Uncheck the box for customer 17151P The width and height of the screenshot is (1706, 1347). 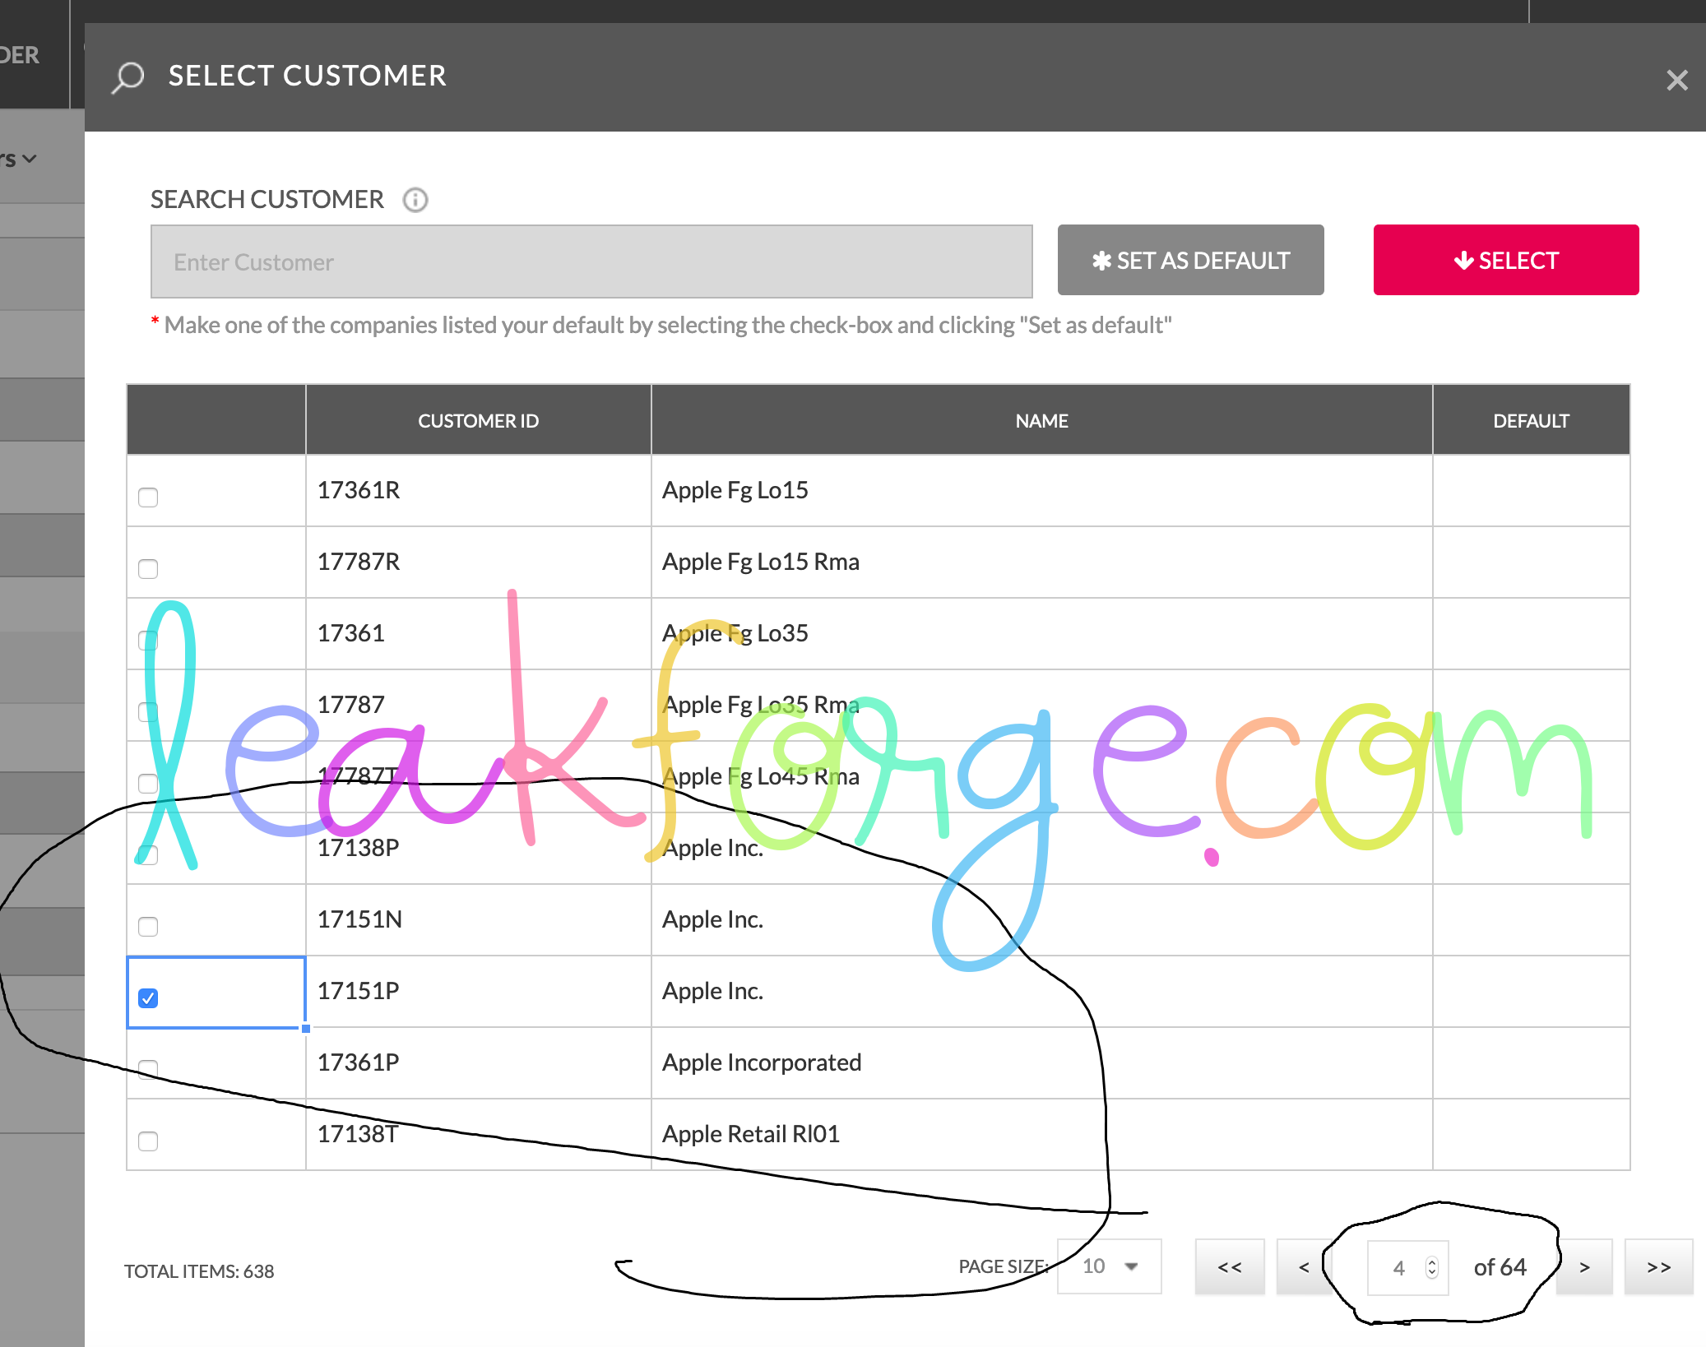point(148,998)
